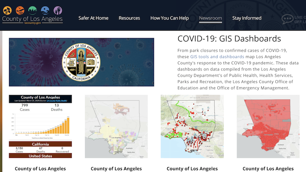
Task: Open the pastel city boundaries map thumbnail
Action: (x=116, y=126)
